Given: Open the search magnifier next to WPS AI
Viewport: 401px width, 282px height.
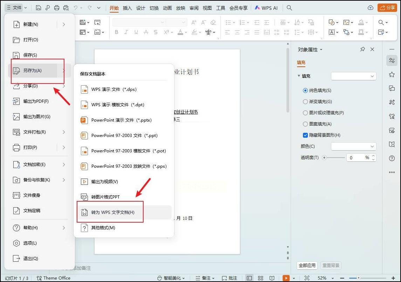Looking at the screenshot, I should click(289, 8).
